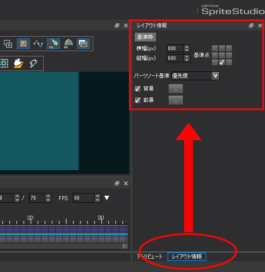Click the … button next to 前景

[x=176, y=100]
